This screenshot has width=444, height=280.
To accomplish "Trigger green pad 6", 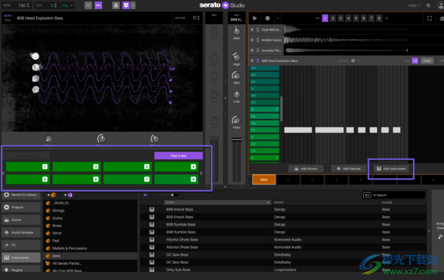I will click(x=76, y=179).
